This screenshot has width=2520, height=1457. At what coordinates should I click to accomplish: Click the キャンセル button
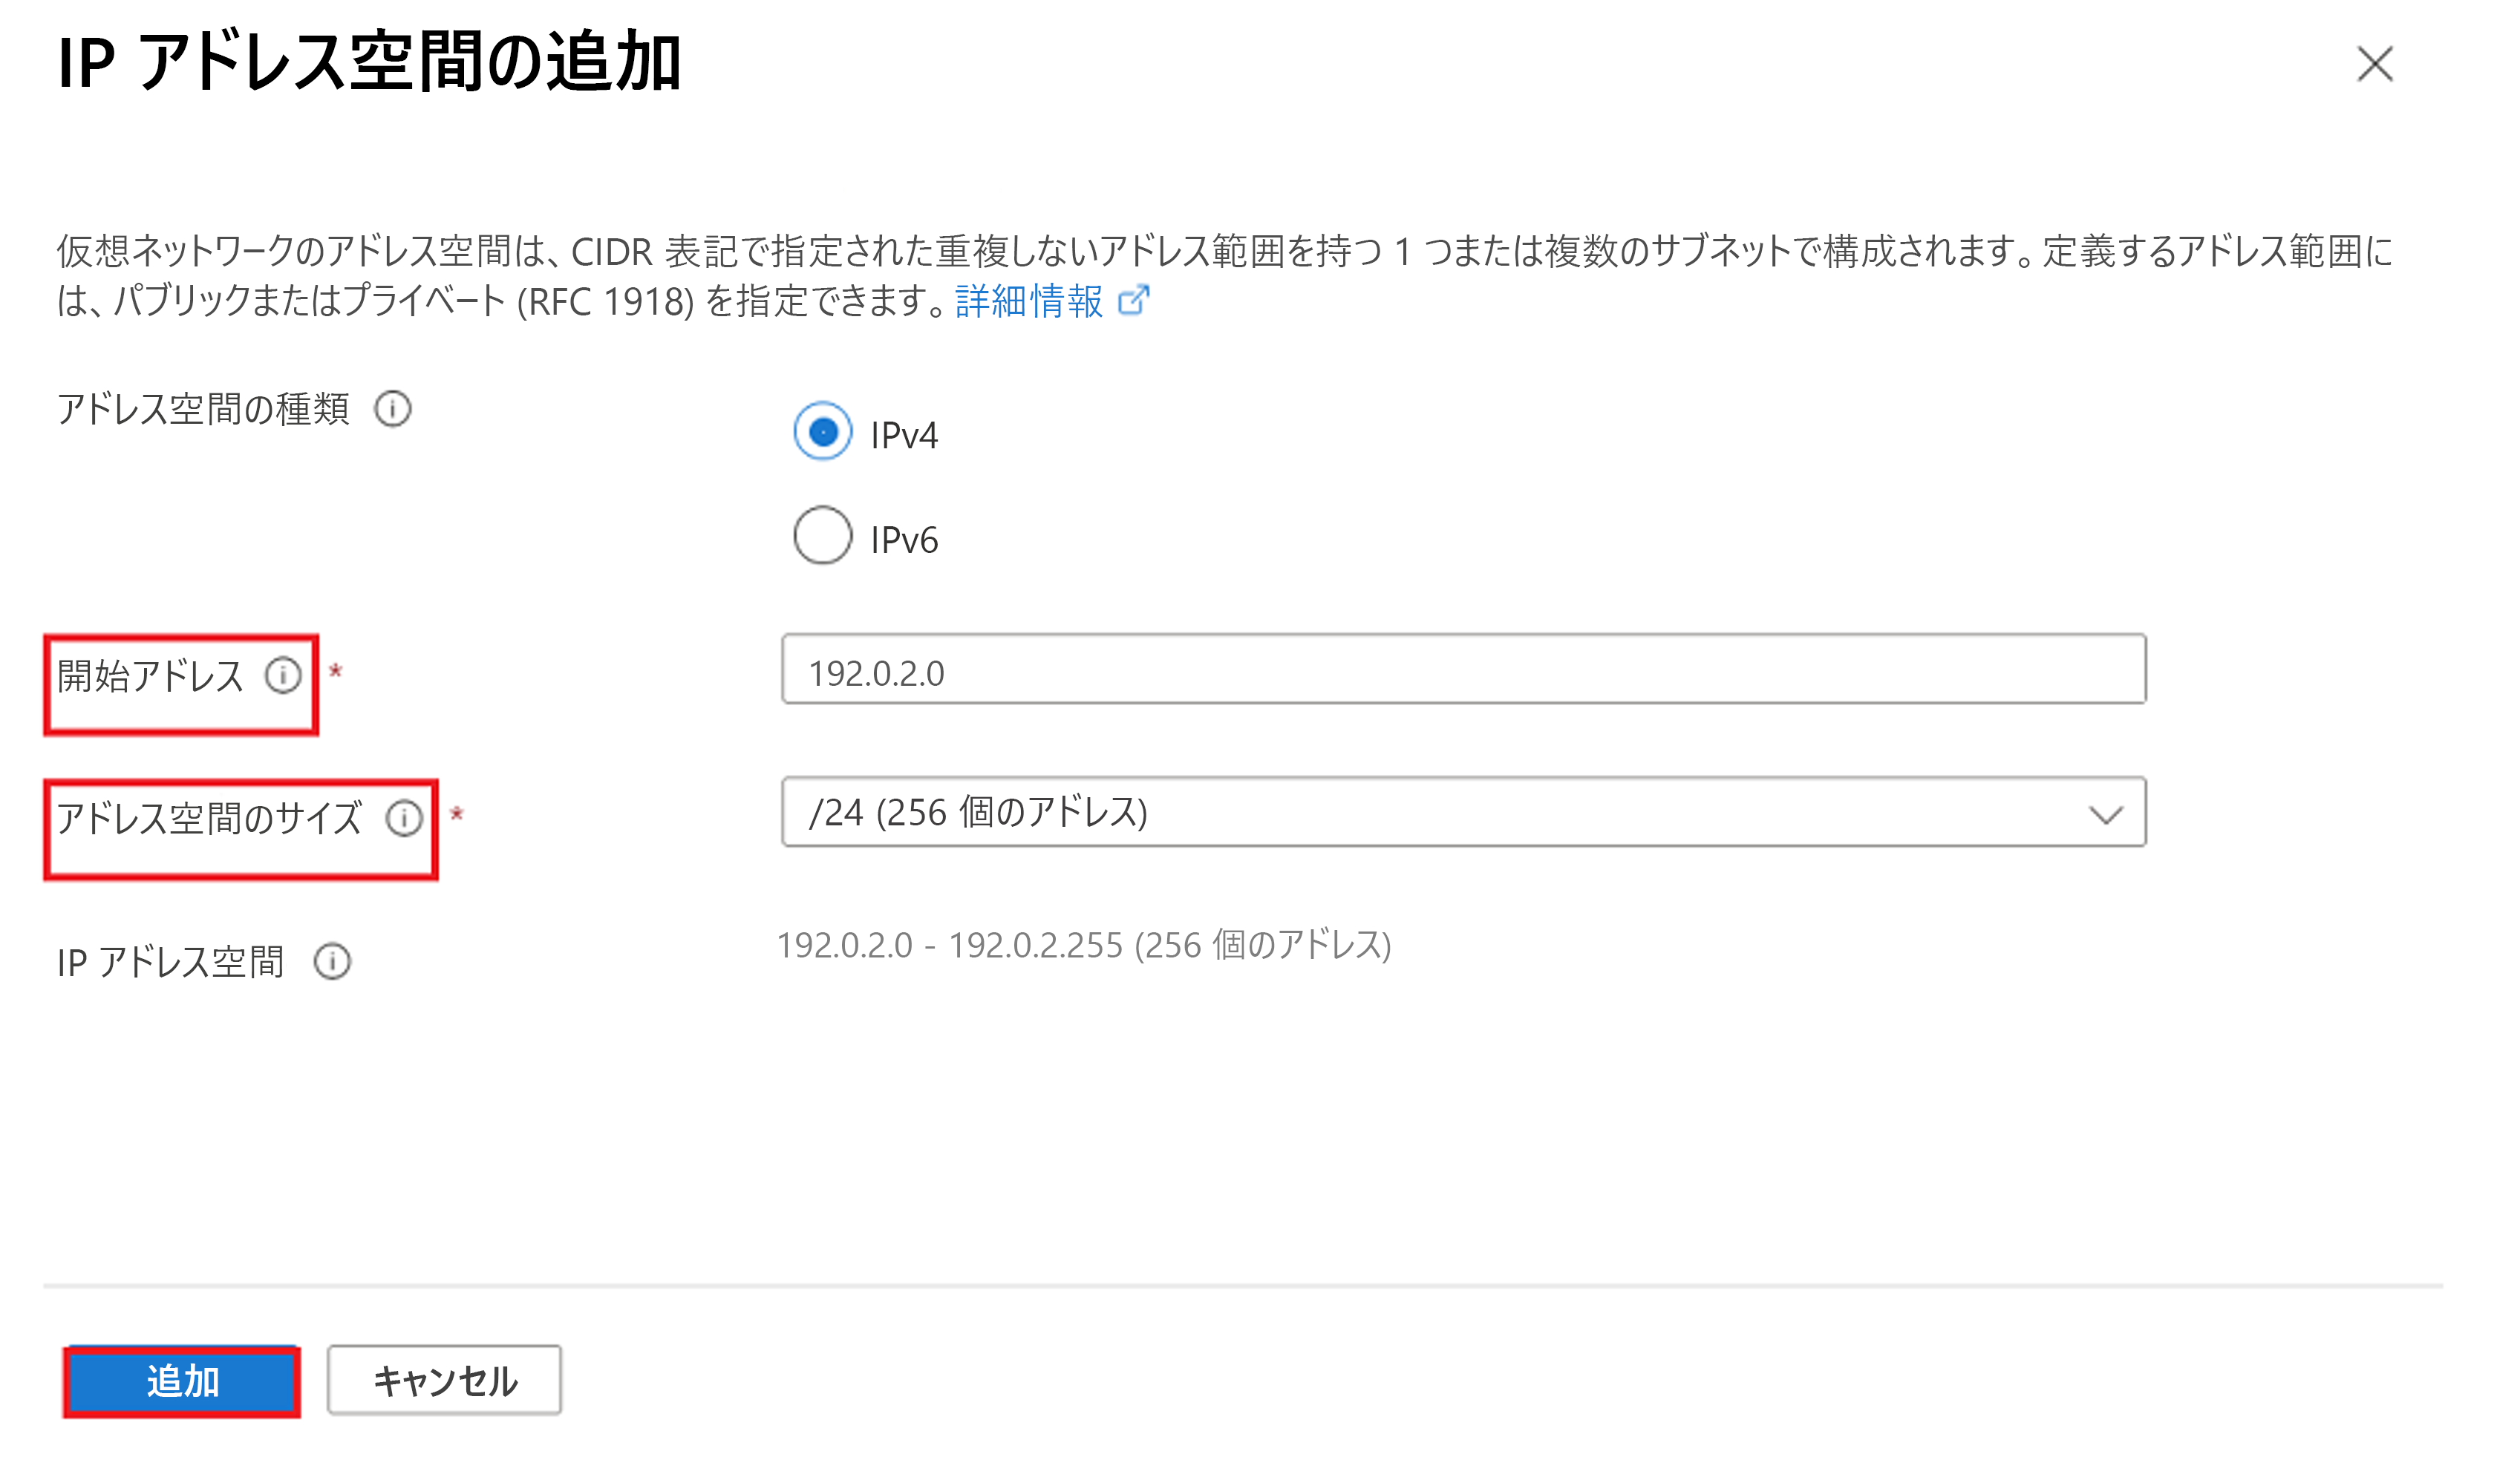point(444,1381)
